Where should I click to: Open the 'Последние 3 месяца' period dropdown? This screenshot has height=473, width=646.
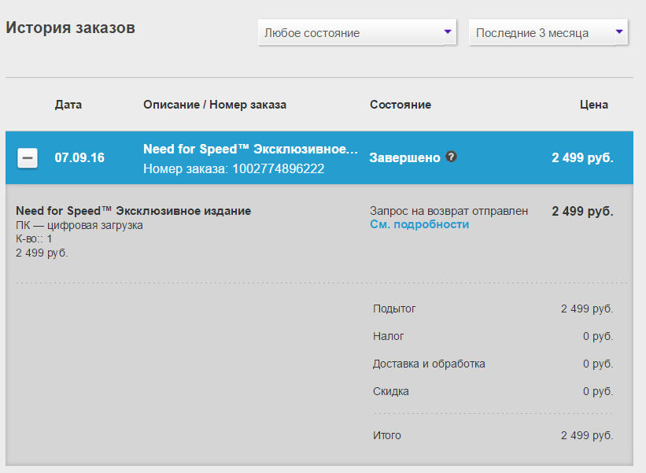tap(548, 32)
